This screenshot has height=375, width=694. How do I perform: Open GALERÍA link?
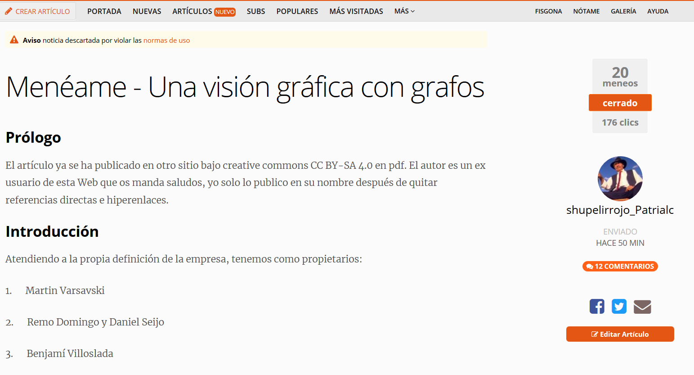pyautogui.click(x=623, y=11)
